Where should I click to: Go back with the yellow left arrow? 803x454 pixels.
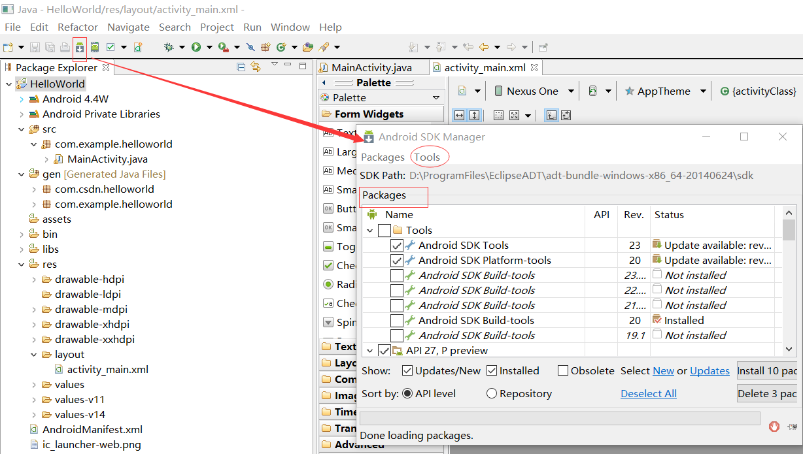click(484, 47)
